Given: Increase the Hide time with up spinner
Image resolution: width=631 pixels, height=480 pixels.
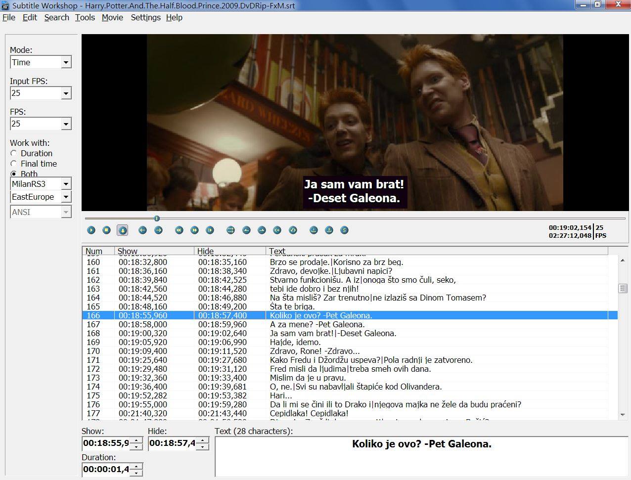Looking at the screenshot, I should [202, 440].
